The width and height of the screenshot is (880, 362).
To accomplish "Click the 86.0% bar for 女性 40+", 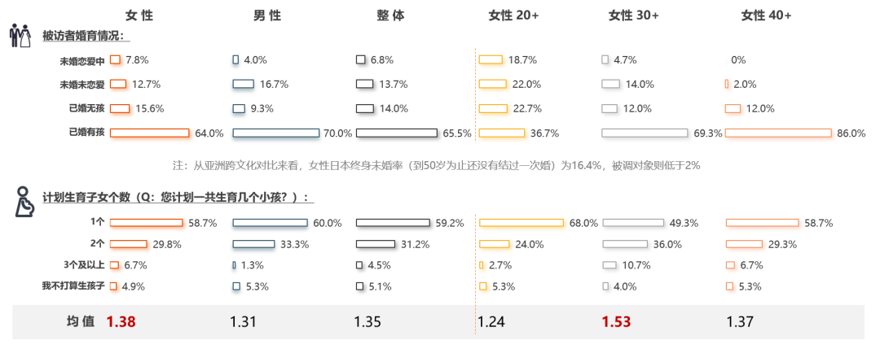I will pyautogui.click(x=778, y=133).
